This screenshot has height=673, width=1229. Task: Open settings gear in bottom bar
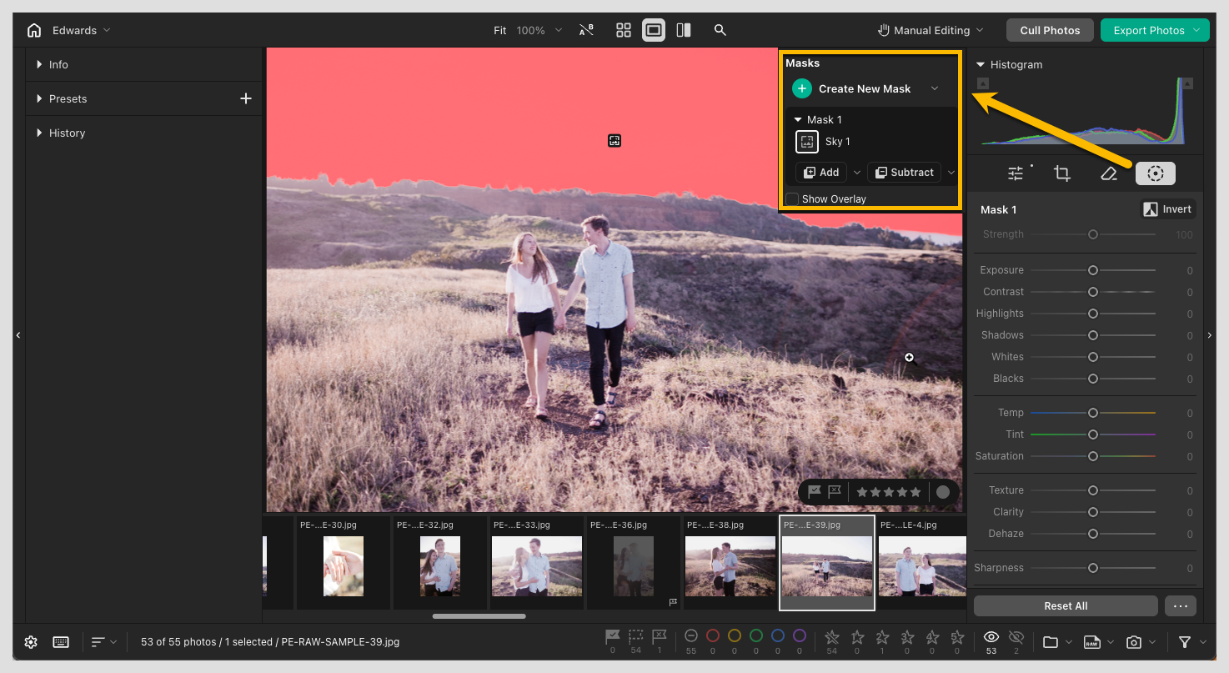point(31,642)
